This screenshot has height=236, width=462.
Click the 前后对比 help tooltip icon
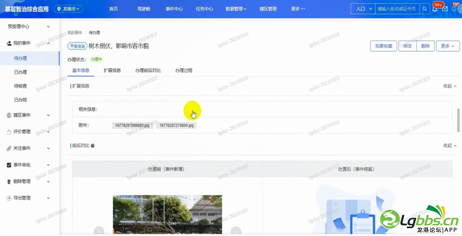[92, 146]
